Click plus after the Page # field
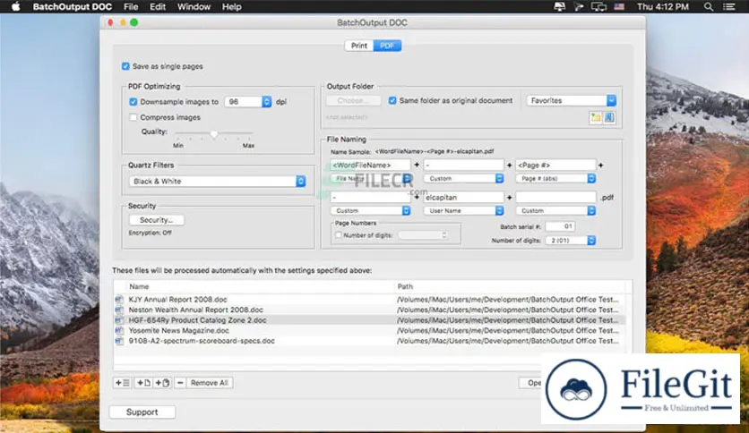 pyautogui.click(x=601, y=165)
